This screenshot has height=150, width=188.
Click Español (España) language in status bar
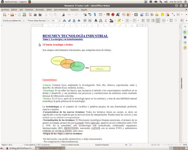click(x=102, y=145)
